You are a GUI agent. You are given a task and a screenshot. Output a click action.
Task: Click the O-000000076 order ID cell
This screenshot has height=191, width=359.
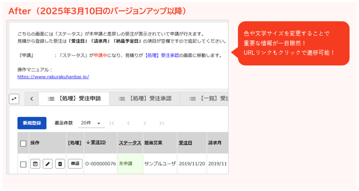point(101,163)
